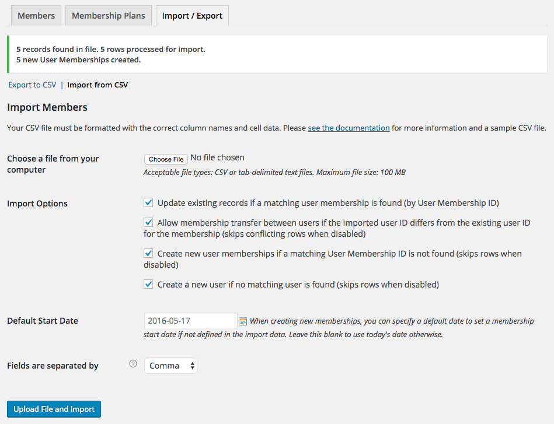Viewport: 554px width, 424px height.
Task: Click the question mark help icon
Action: pyautogui.click(x=133, y=363)
